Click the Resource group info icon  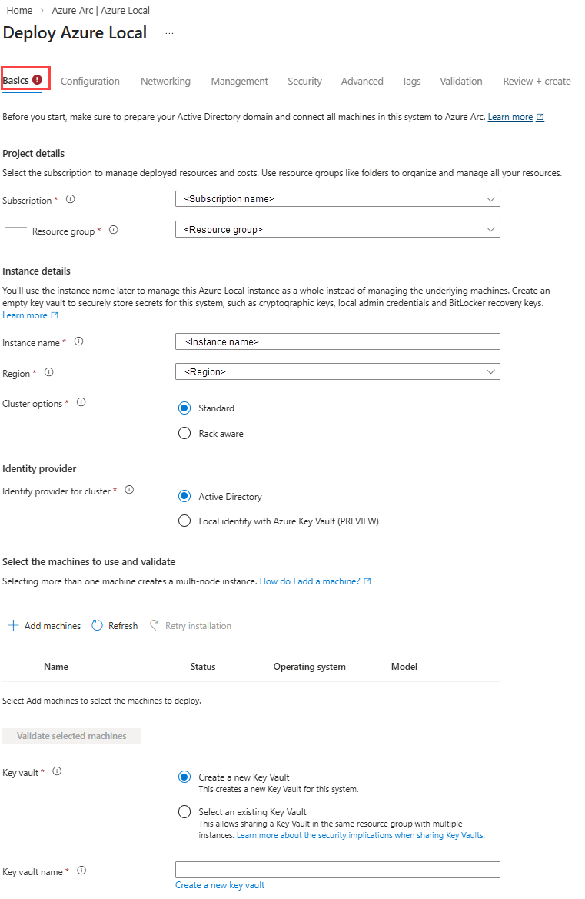114,230
